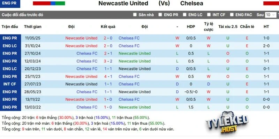This screenshot has width=279, height=139.
Task: Open Newcastle United in the 11/05/25 row
Action: point(81,38)
